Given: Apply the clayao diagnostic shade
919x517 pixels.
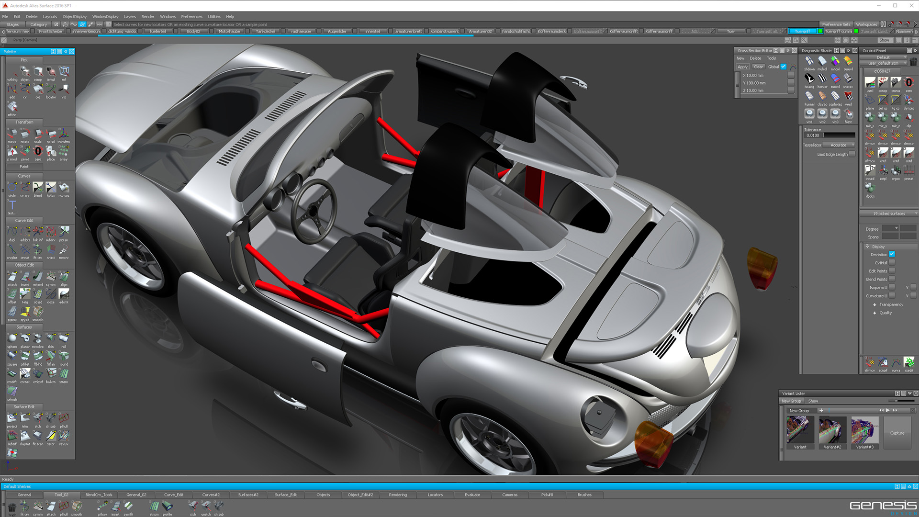Looking at the screenshot, I should (822, 97).
